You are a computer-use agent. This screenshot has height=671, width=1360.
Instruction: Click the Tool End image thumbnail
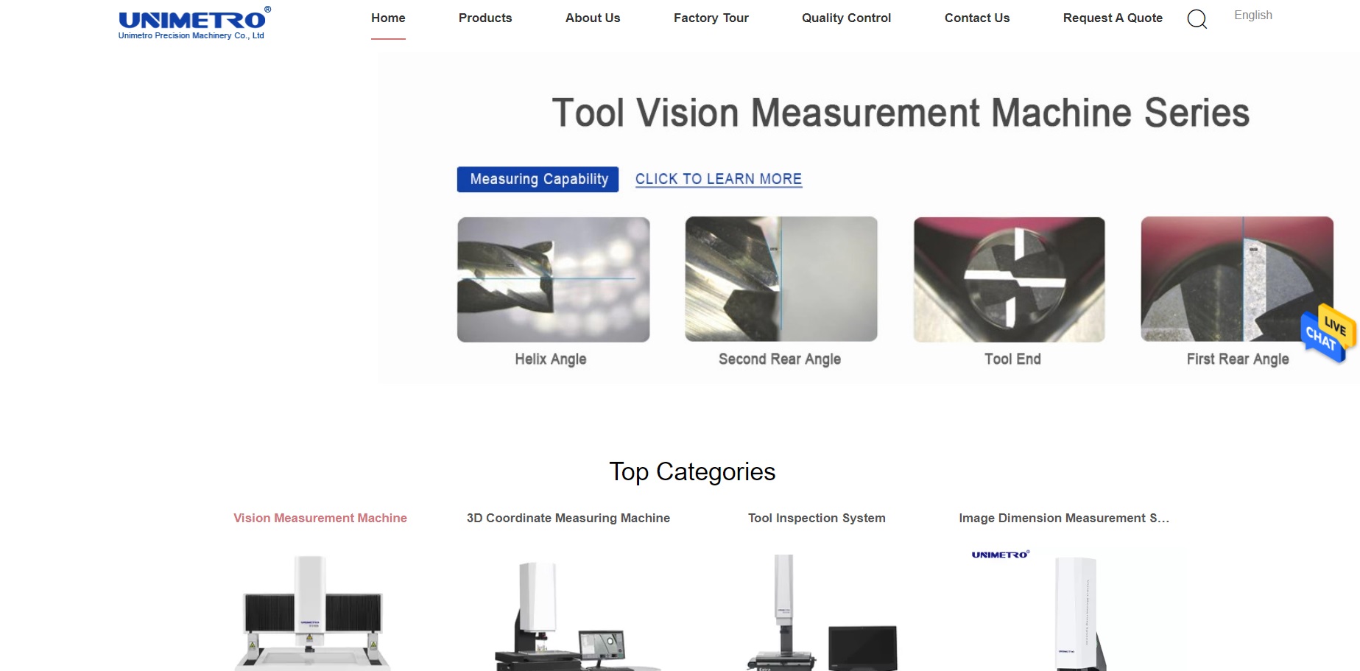1009,278
